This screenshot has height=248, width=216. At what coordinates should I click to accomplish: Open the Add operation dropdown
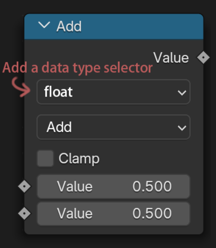point(113,127)
